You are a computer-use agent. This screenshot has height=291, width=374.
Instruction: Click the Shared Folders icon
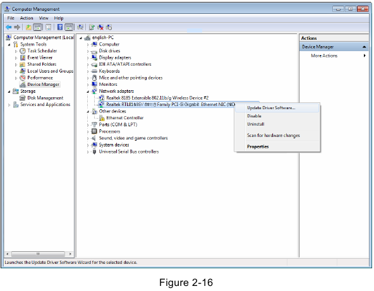(22, 64)
